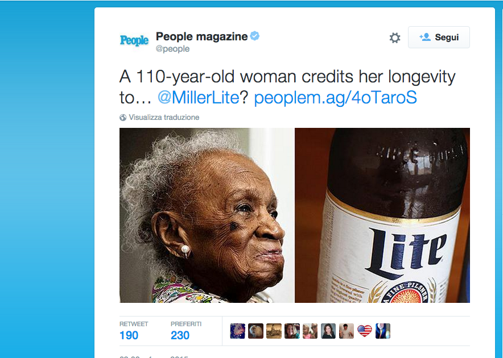Click the People magazine profile logo
The width and height of the screenshot is (503, 358).
(x=134, y=40)
